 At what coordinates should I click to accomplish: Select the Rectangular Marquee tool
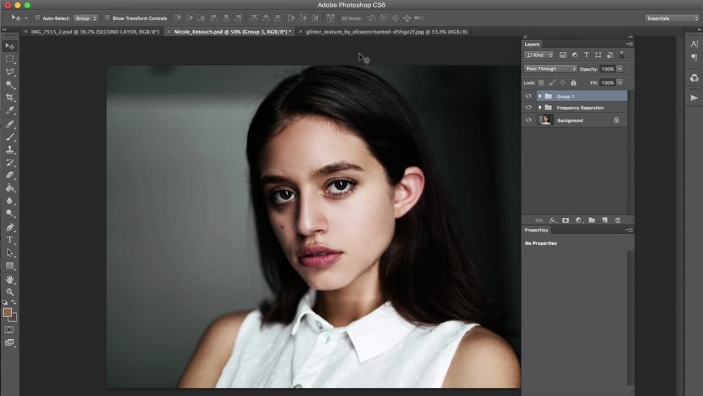coord(10,59)
